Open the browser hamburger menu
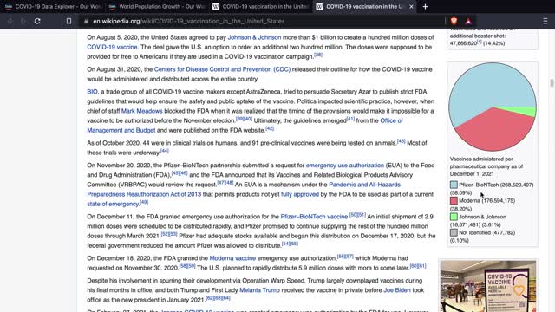 [545, 21]
